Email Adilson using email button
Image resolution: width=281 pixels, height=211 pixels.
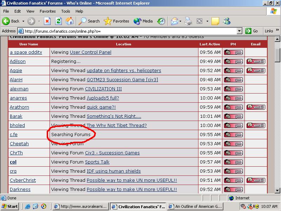256,61
